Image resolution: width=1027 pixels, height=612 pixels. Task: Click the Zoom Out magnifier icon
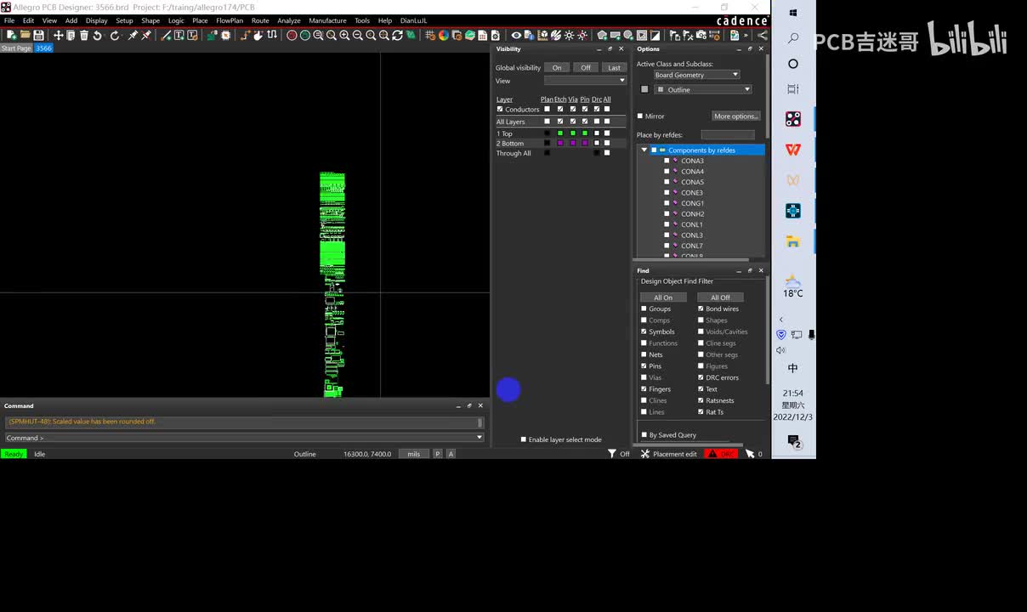[358, 35]
